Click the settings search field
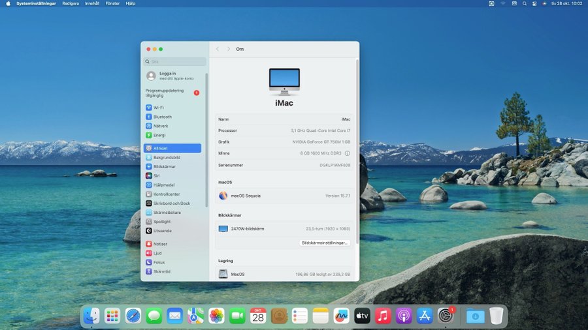Viewport: 588px width, 330px height. (x=175, y=62)
